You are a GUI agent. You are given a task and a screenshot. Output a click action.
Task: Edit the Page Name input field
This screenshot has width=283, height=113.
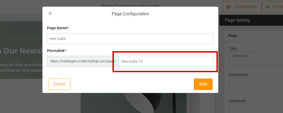[130, 39]
